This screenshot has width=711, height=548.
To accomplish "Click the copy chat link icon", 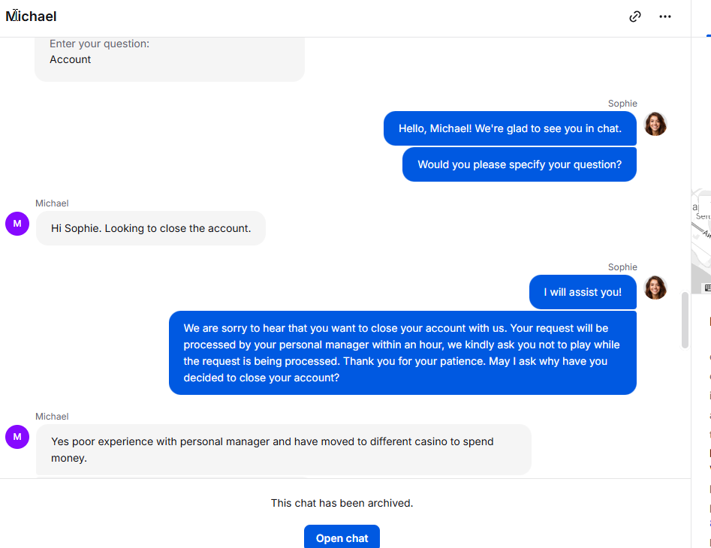I will 635,17.
